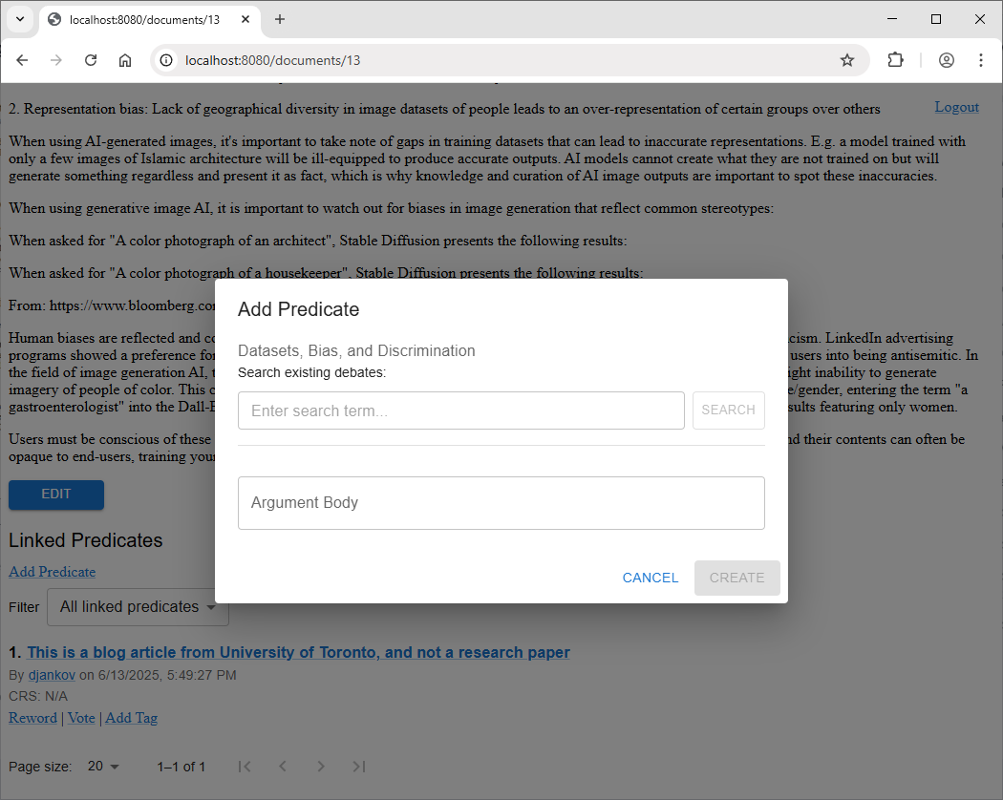Click the Vote link
The image size is (1003, 800).
tap(81, 718)
